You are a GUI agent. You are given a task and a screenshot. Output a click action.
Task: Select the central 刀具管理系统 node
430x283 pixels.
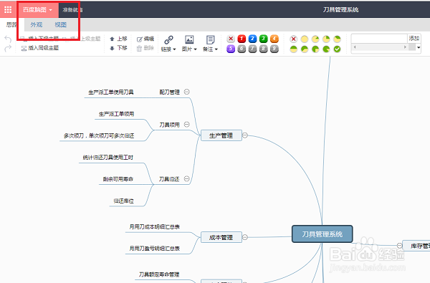click(322, 234)
